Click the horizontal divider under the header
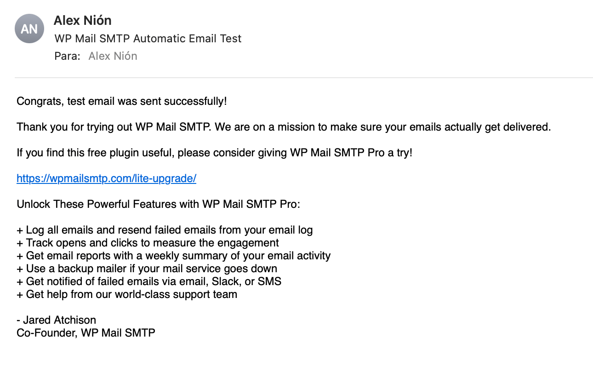The width and height of the screenshot is (593, 366). pos(303,78)
